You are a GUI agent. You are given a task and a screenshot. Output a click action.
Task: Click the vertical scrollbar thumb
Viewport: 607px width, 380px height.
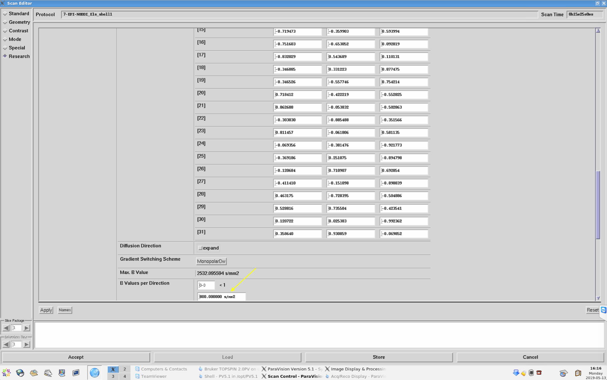pos(598,205)
